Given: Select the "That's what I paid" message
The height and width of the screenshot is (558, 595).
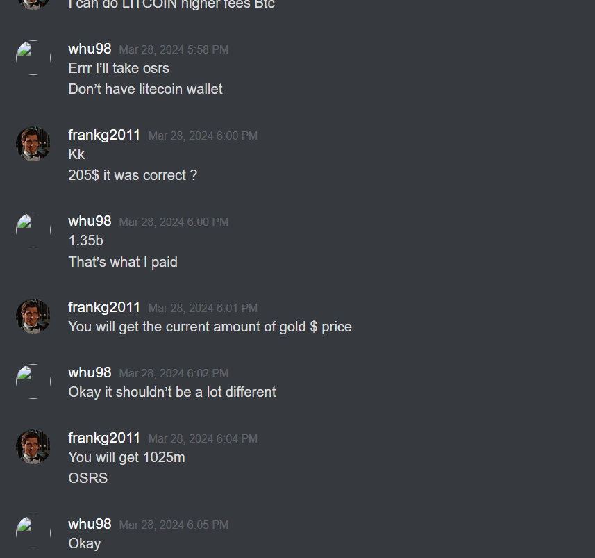Looking at the screenshot, I should coord(123,262).
